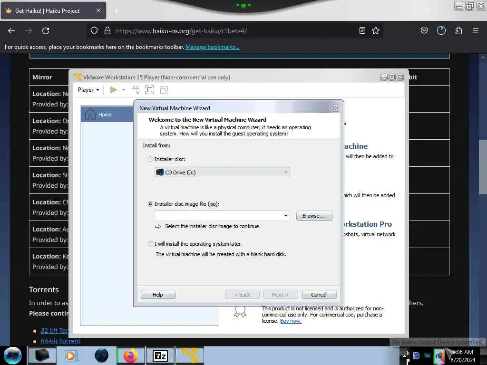Open the Extensions puzzle icon
Image resolution: width=487 pixels, height=365 pixels.
point(458,30)
